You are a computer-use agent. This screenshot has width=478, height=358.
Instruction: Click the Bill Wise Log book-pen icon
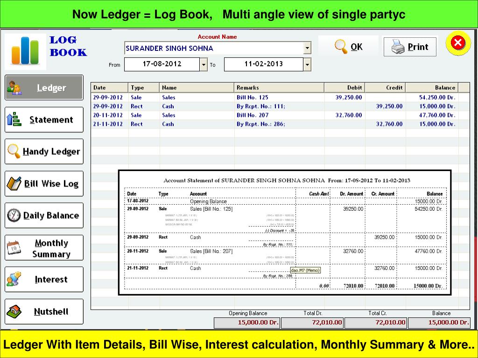click(x=14, y=184)
